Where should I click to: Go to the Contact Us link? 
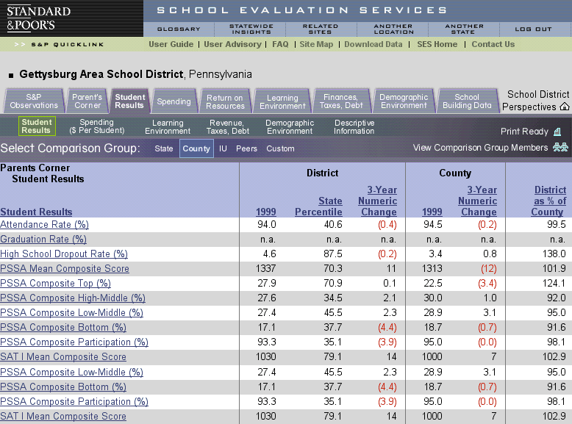(493, 44)
